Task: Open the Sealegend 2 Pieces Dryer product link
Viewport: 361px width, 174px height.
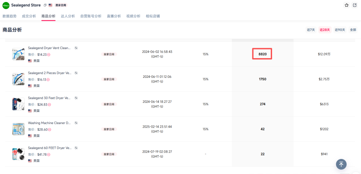Action: pyautogui.click(x=49, y=73)
